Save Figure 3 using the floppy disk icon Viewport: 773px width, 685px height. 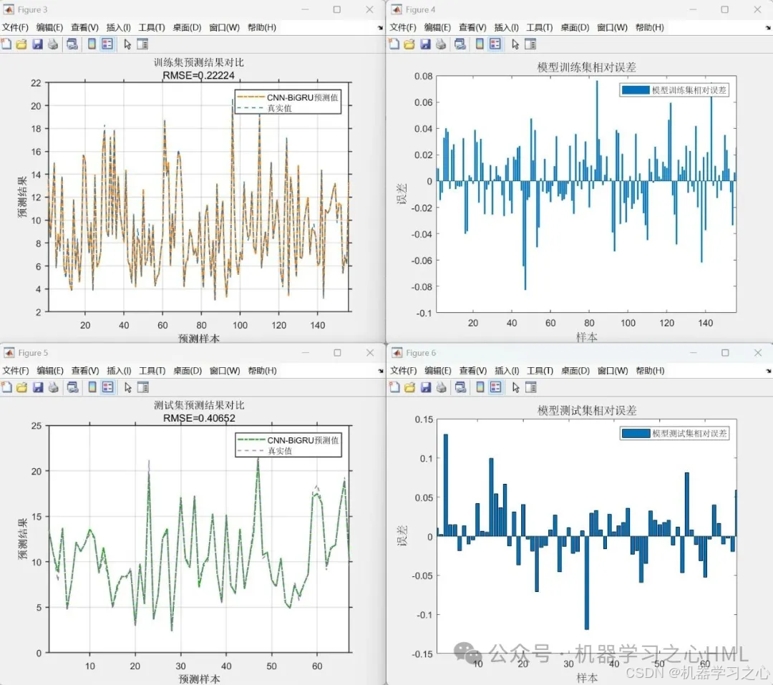pos(37,44)
